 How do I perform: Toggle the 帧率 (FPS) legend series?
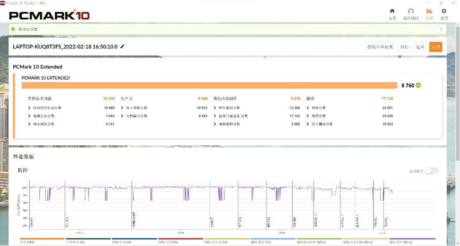[x=42, y=241]
